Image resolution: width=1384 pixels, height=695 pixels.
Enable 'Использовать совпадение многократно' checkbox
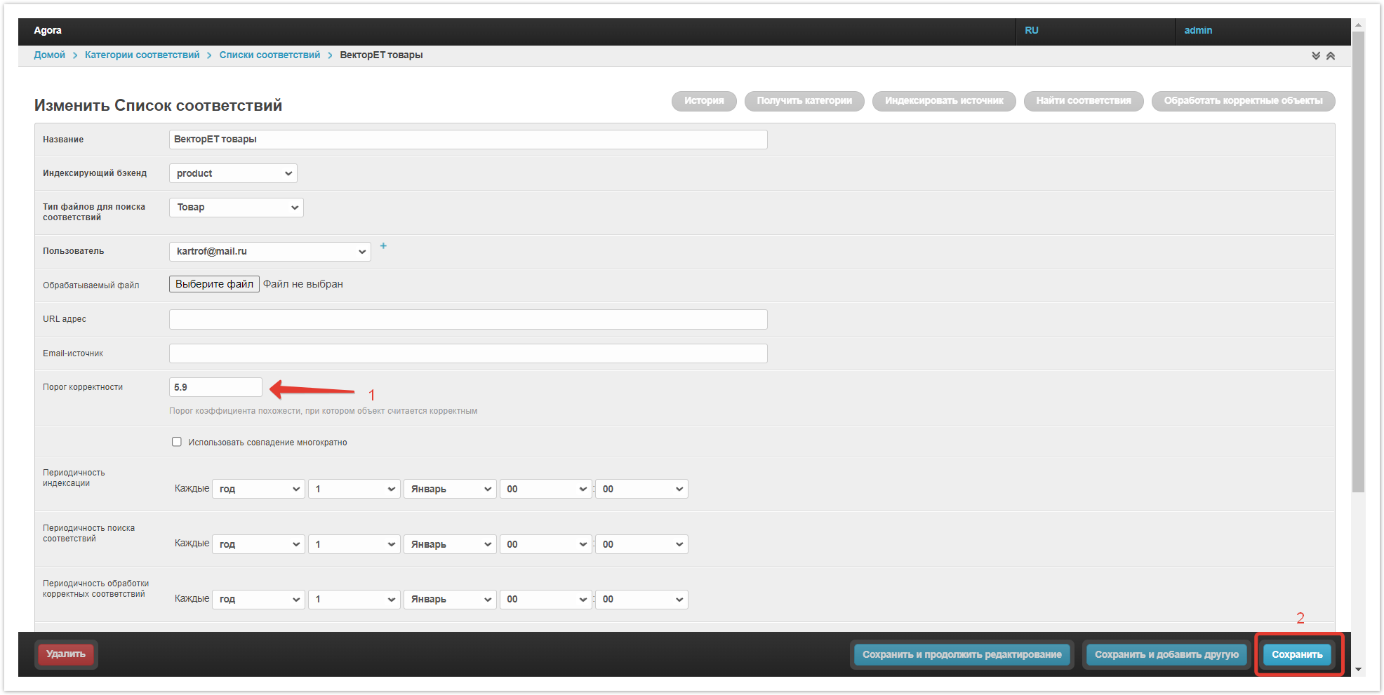[x=177, y=442]
